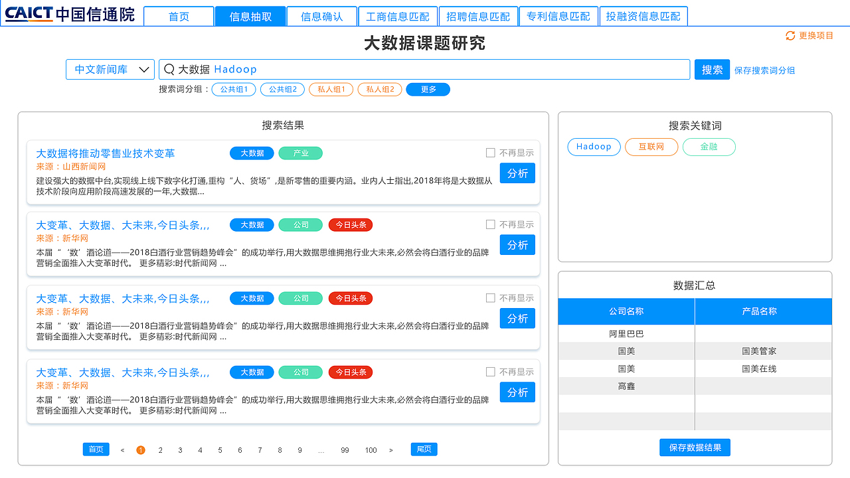The width and height of the screenshot is (850, 478).
Task: Click the next page arrow >
Action: point(390,450)
